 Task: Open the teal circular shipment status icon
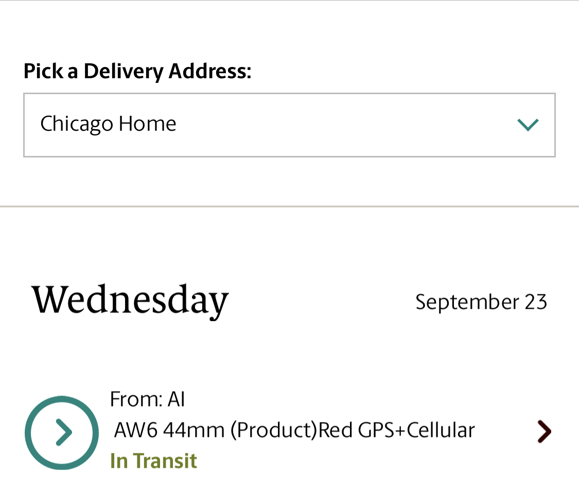62,432
